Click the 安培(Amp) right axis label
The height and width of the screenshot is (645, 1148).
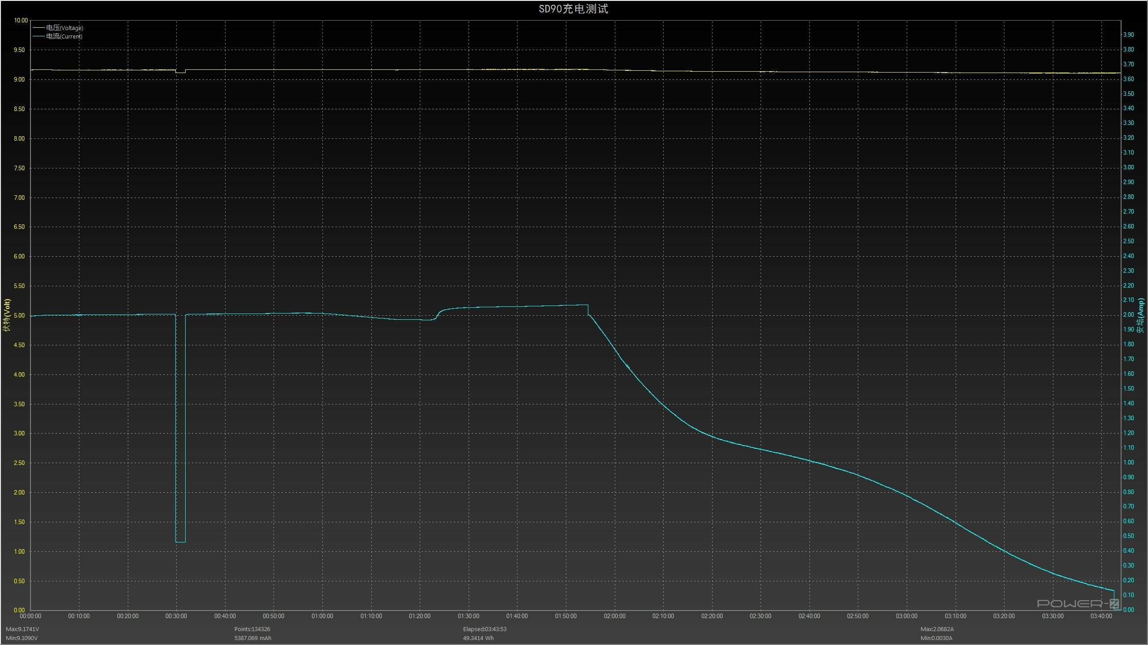1141,315
